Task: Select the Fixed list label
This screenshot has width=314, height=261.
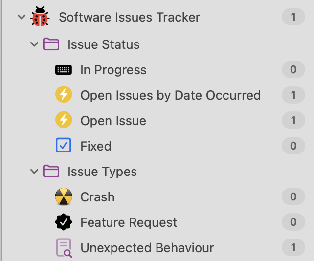Action: 96,146
